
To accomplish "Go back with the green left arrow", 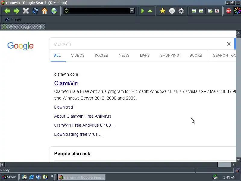I will click(x=7, y=11).
